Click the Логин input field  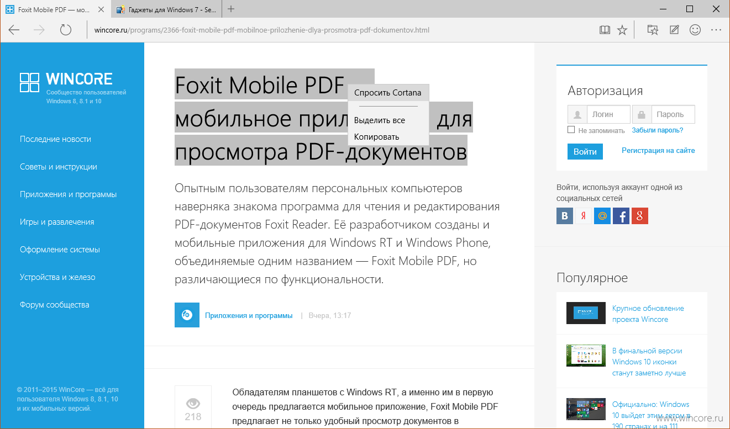608,114
